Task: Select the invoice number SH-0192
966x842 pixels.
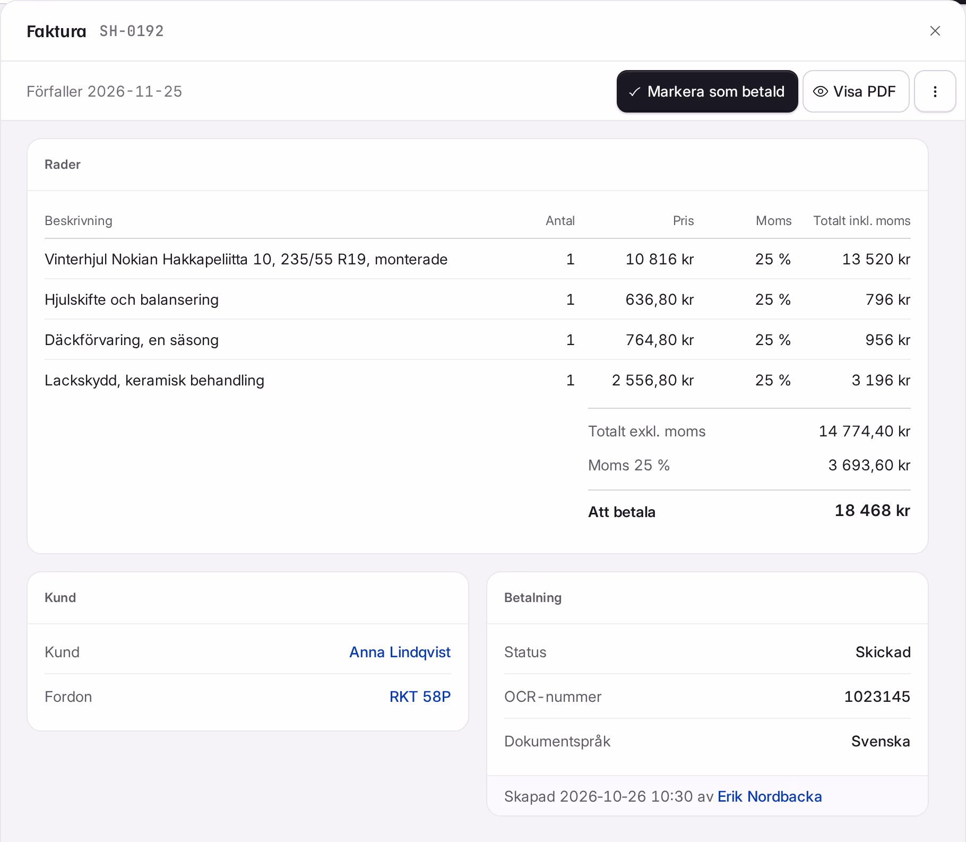Action: pos(132,31)
